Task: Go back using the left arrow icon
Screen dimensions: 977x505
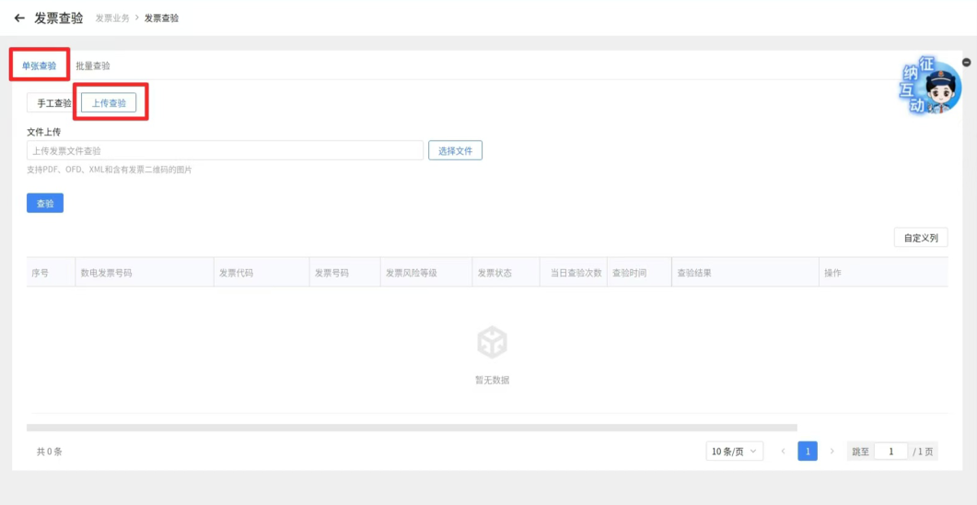Action: tap(19, 18)
